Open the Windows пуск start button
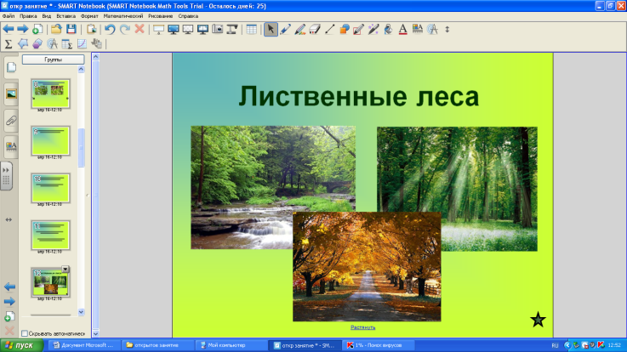 [21, 345]
